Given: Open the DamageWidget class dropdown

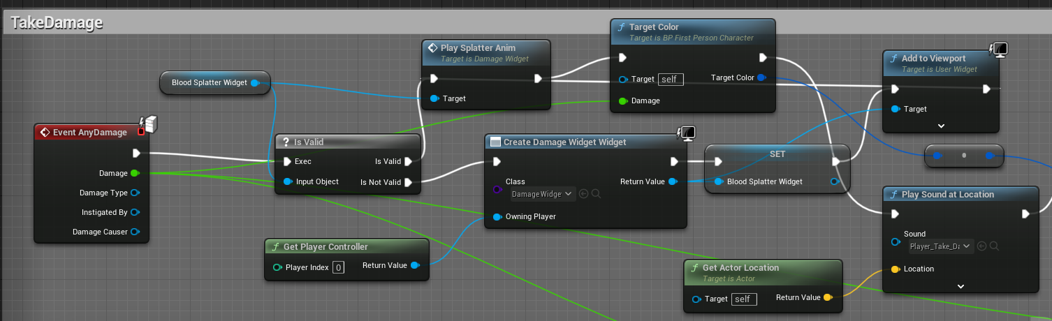Looking at the screenshot, I should pos(543,194).
